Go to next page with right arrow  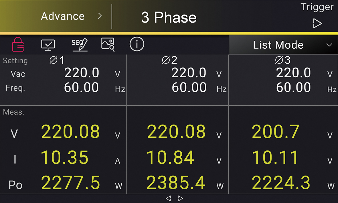pyautogui.click(x=180, y=198)
